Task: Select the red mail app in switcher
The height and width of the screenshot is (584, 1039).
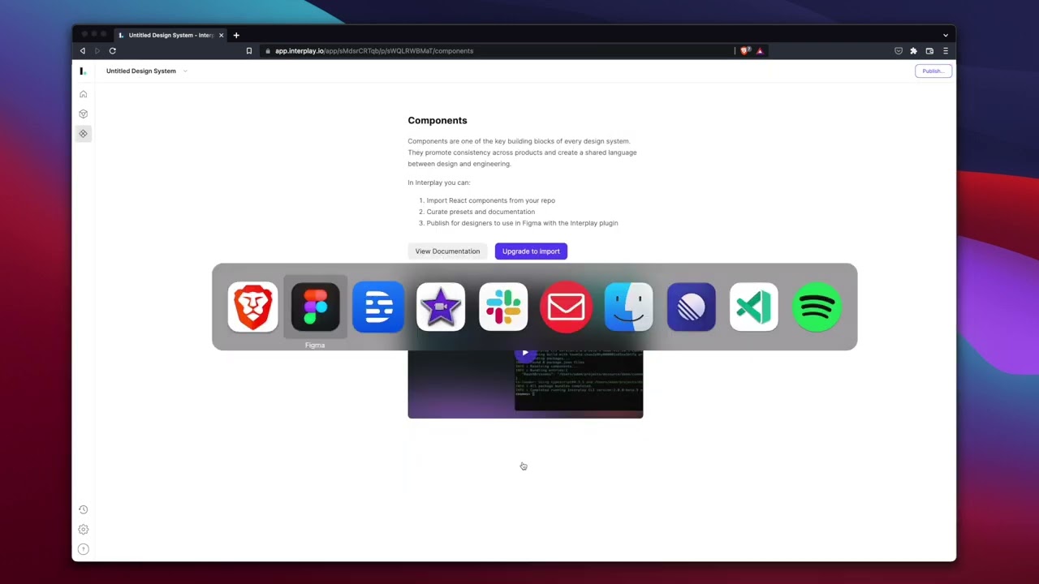Action: tap(566, 307)
